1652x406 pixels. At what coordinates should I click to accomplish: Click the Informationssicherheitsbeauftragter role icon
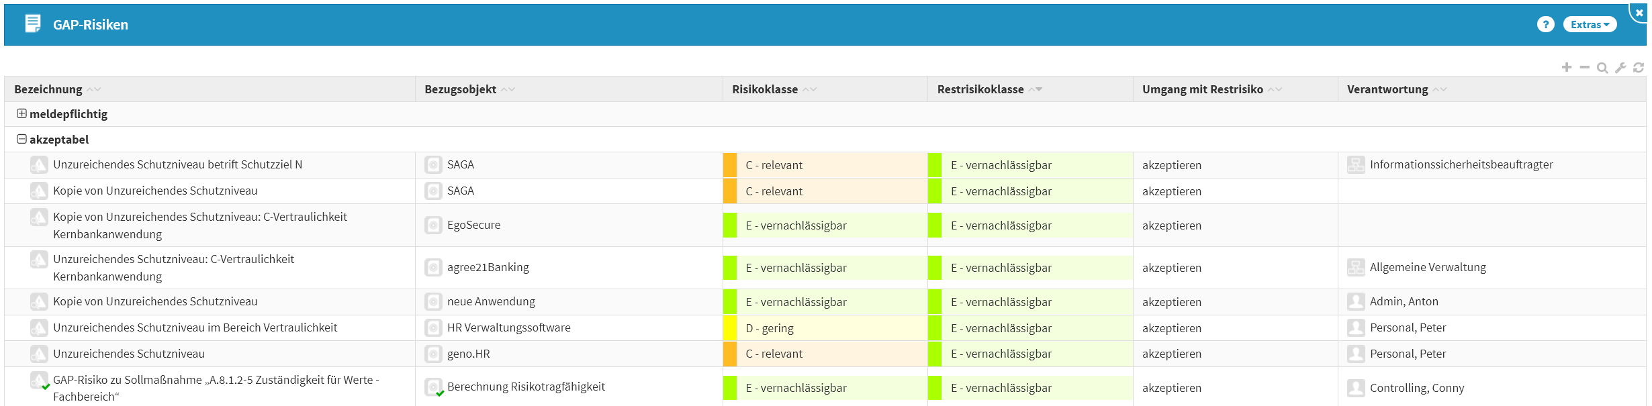(1356, 165)
